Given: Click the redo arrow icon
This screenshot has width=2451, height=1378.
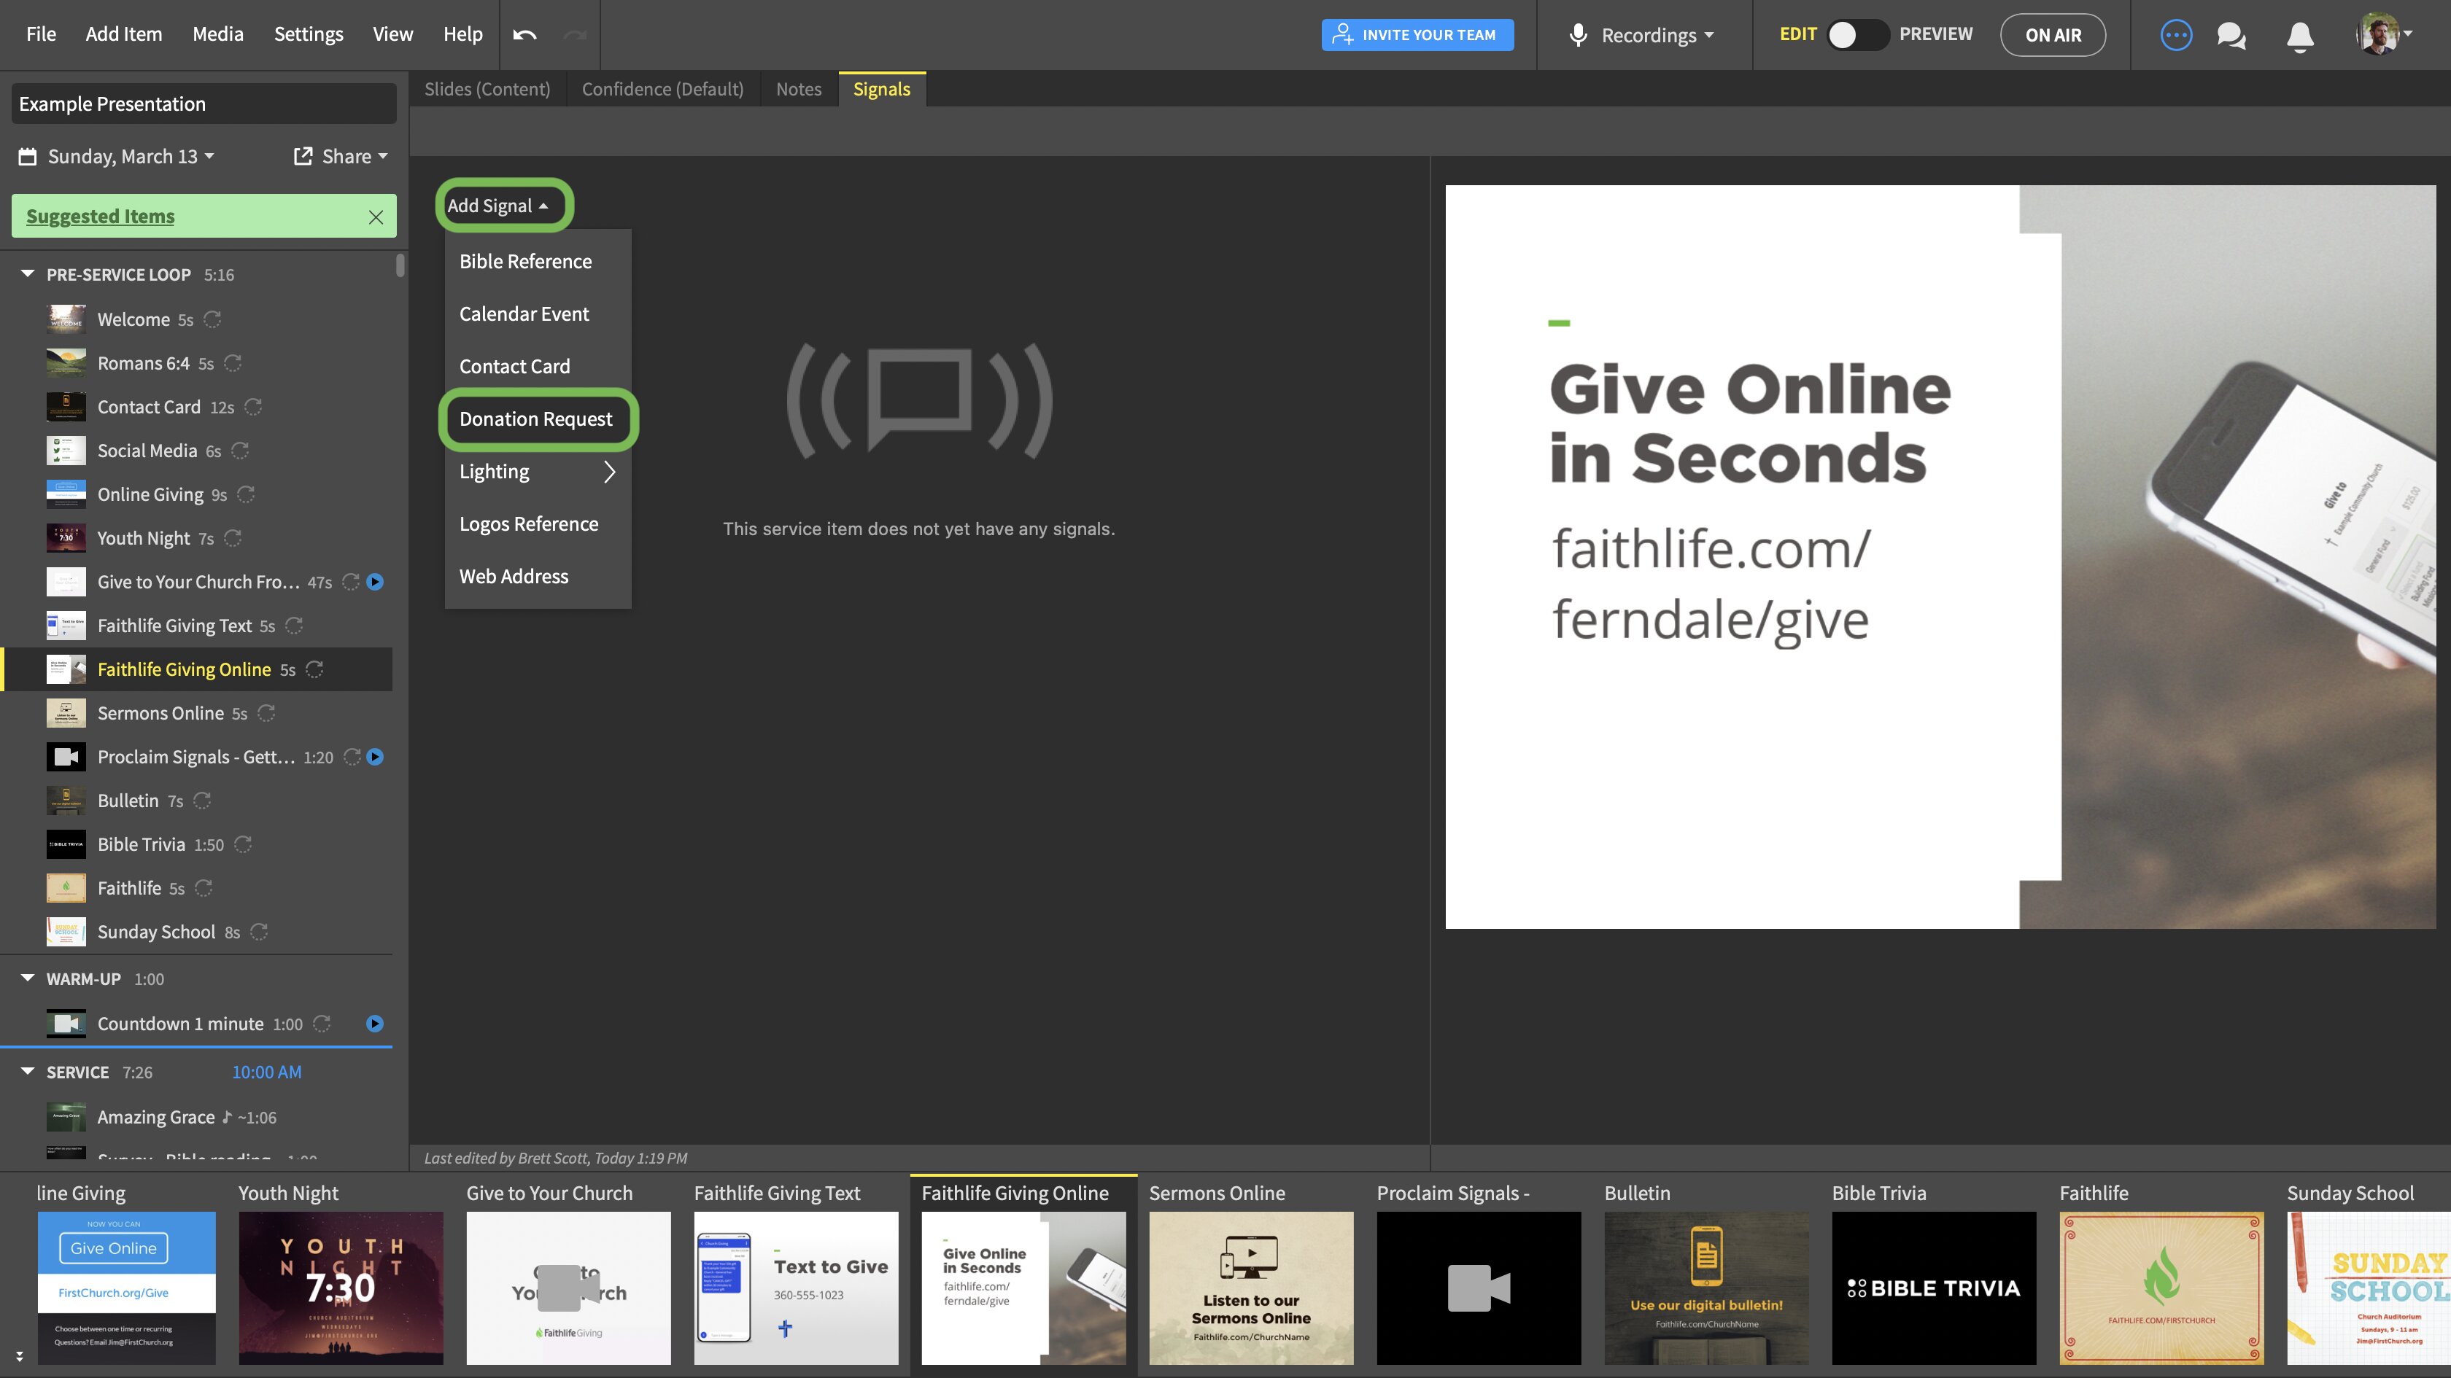Looking at the screenshot, I should (x=575, y=35).
